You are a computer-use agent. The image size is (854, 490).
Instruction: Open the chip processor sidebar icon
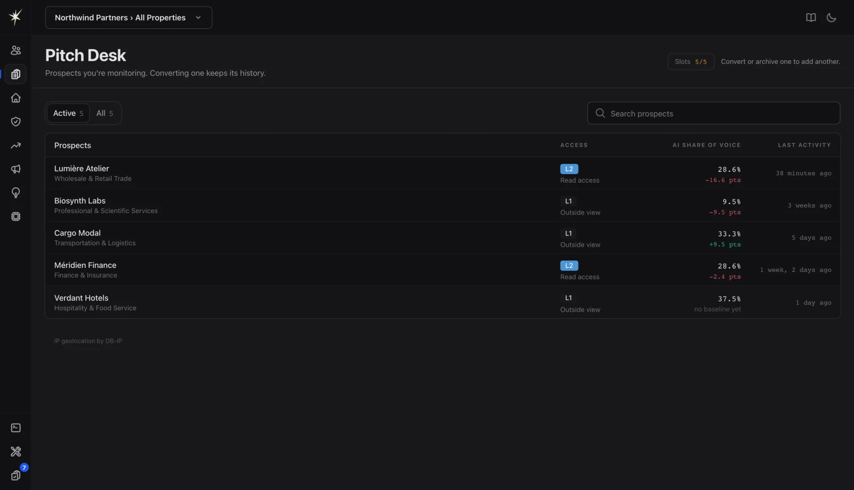[x=15, y=217]
